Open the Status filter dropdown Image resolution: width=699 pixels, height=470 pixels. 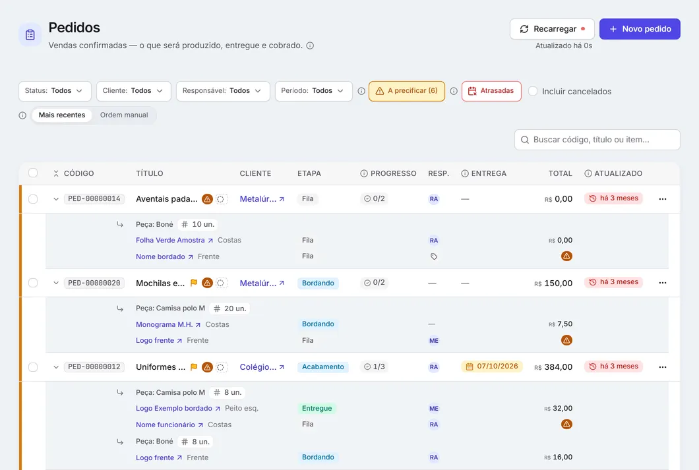(55, 91)
